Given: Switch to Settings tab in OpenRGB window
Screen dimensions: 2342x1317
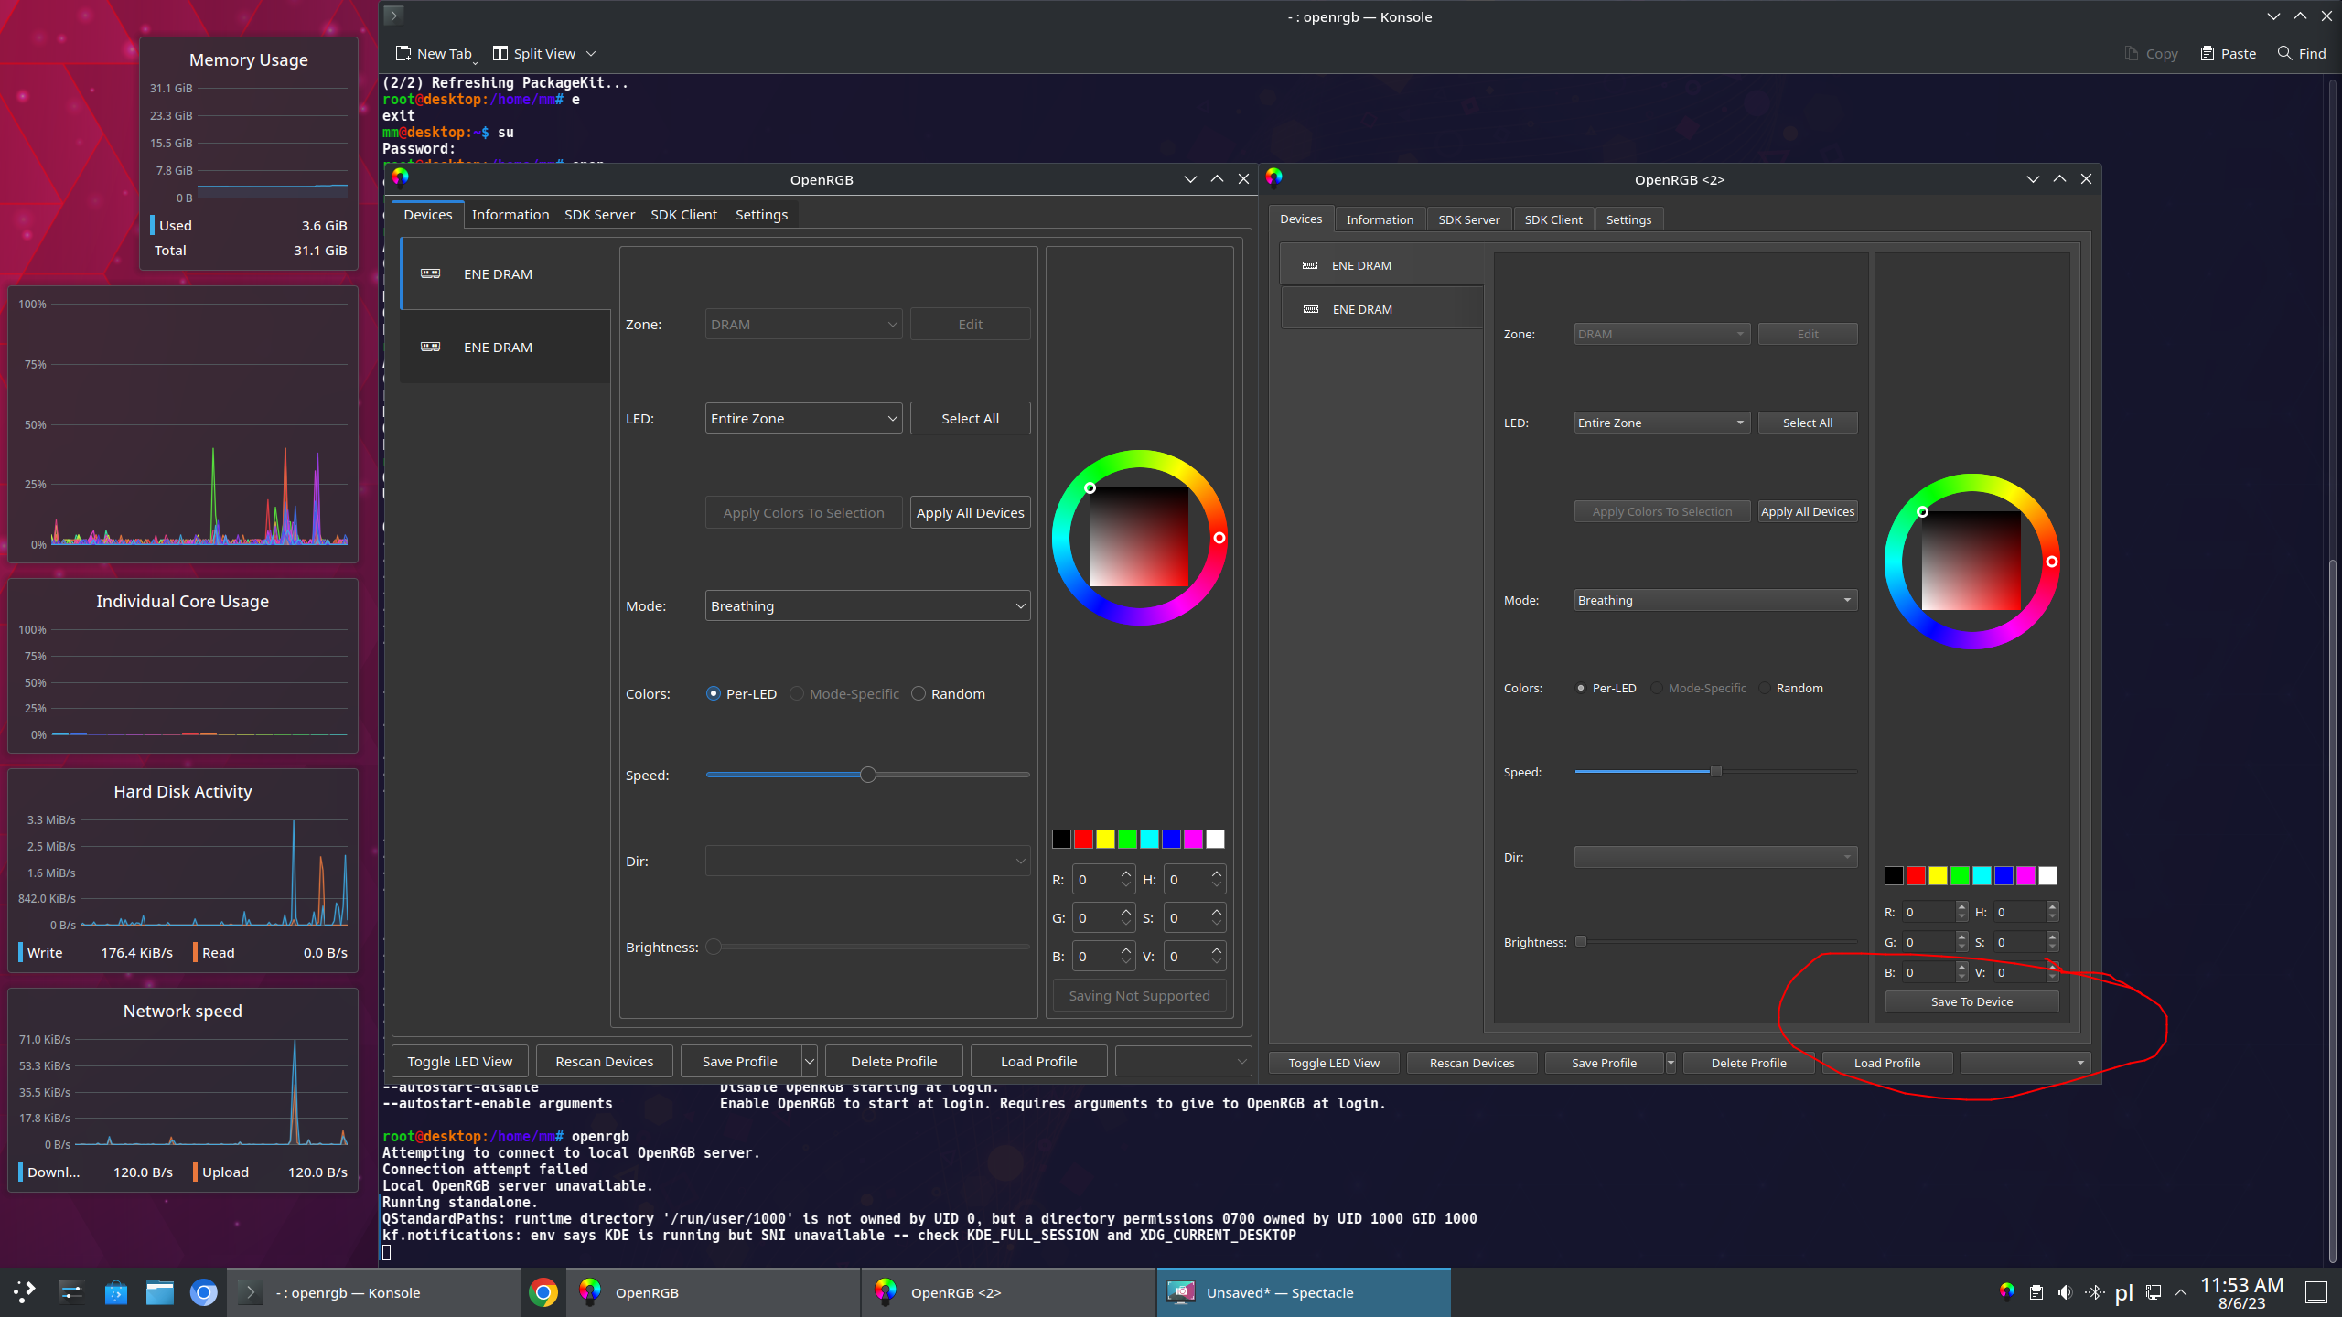Looking at the screenshot, I should click(x=761, y=214).
